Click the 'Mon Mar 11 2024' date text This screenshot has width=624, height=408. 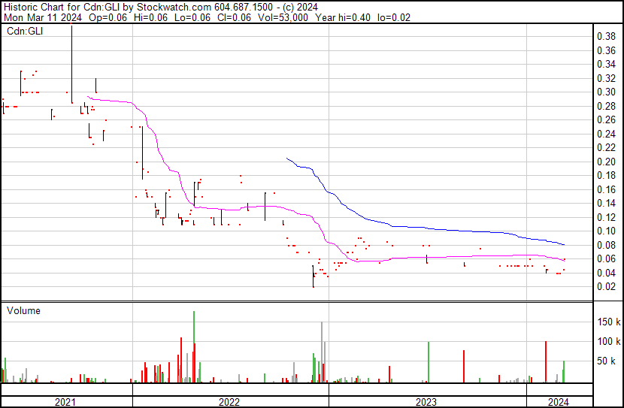point(43,17)
